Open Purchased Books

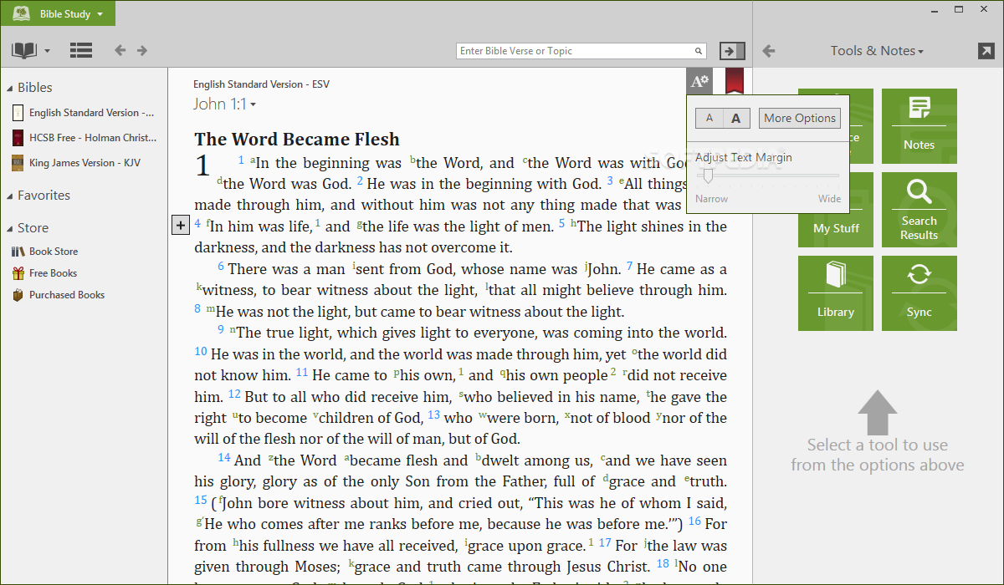67,295
